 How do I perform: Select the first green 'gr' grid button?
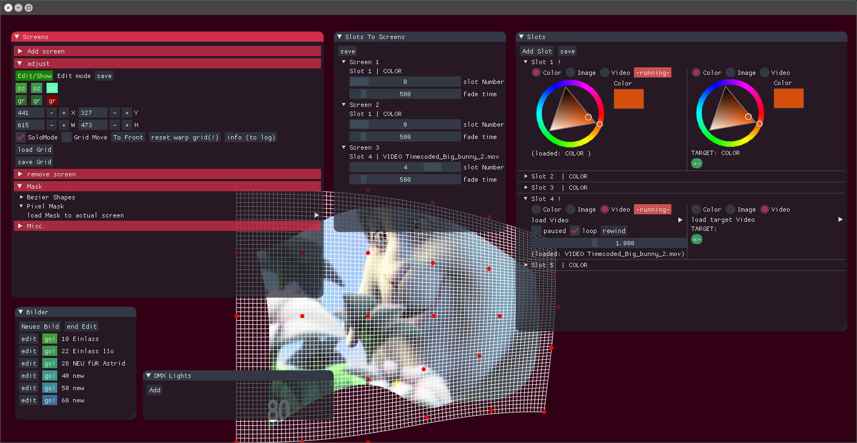(21, 100)
